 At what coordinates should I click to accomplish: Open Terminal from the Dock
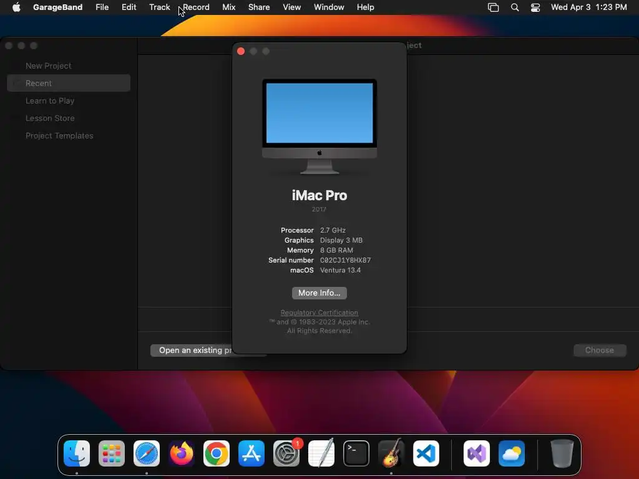click(356, 453)
